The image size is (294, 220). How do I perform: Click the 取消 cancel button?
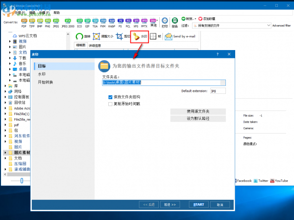pyautogui.click(x=220, y=205)
